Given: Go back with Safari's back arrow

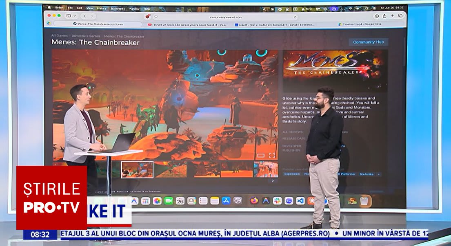Looking at the screenshot, I should 84,16.
